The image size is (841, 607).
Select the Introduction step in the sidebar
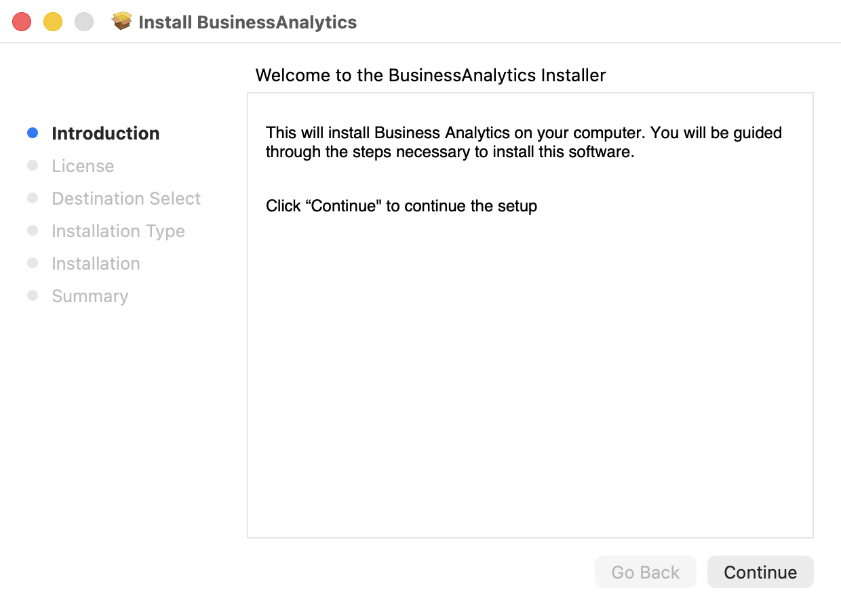point(106,133)
